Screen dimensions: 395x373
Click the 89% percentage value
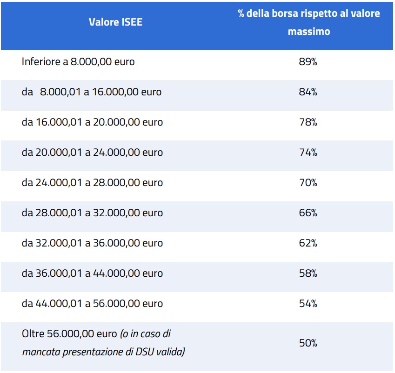click(x=308, y=62)
